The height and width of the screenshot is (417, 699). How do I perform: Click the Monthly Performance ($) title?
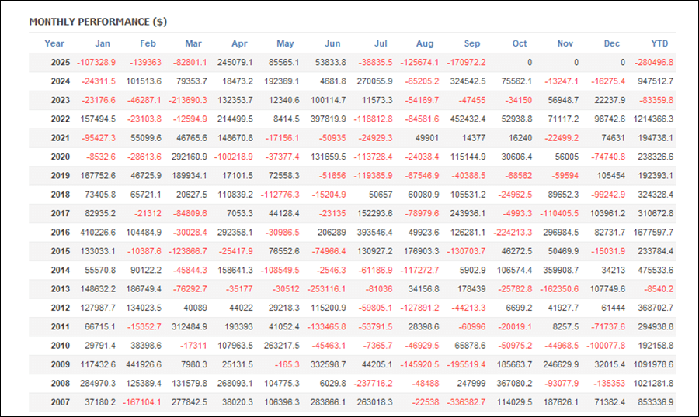tap(98, 22)
